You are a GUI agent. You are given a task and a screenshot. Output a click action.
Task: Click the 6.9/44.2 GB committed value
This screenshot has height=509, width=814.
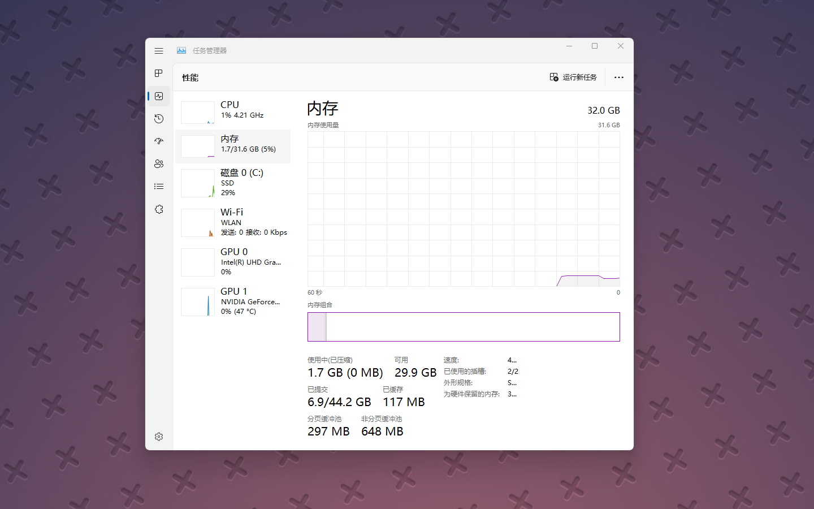pos(339,402)
